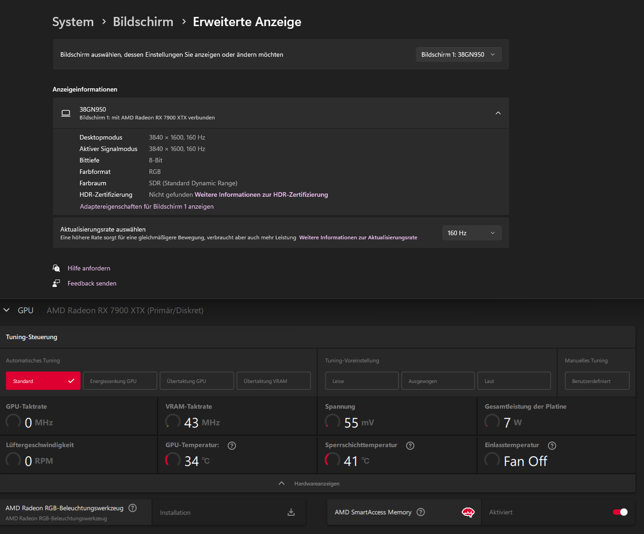Click Hilfe anfordern link
The width and height of the screenshot is (644, 534).
[89, 268]
